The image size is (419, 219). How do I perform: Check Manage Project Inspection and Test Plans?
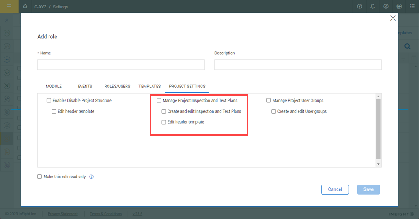(x=159, y=101)
